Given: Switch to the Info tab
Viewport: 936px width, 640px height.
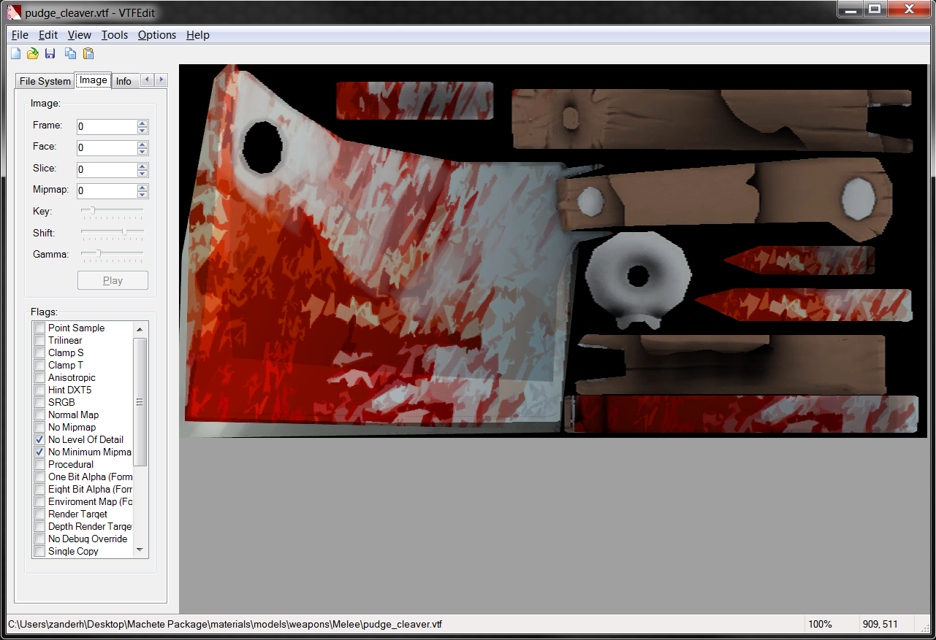Looking at the screenshot, I should click(x=124, y=81).
